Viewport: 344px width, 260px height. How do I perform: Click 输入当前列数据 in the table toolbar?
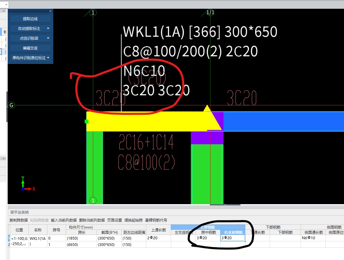click(x=64, y=220)
